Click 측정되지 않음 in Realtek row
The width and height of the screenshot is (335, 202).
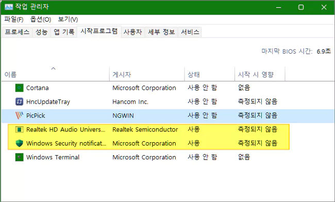258,129
